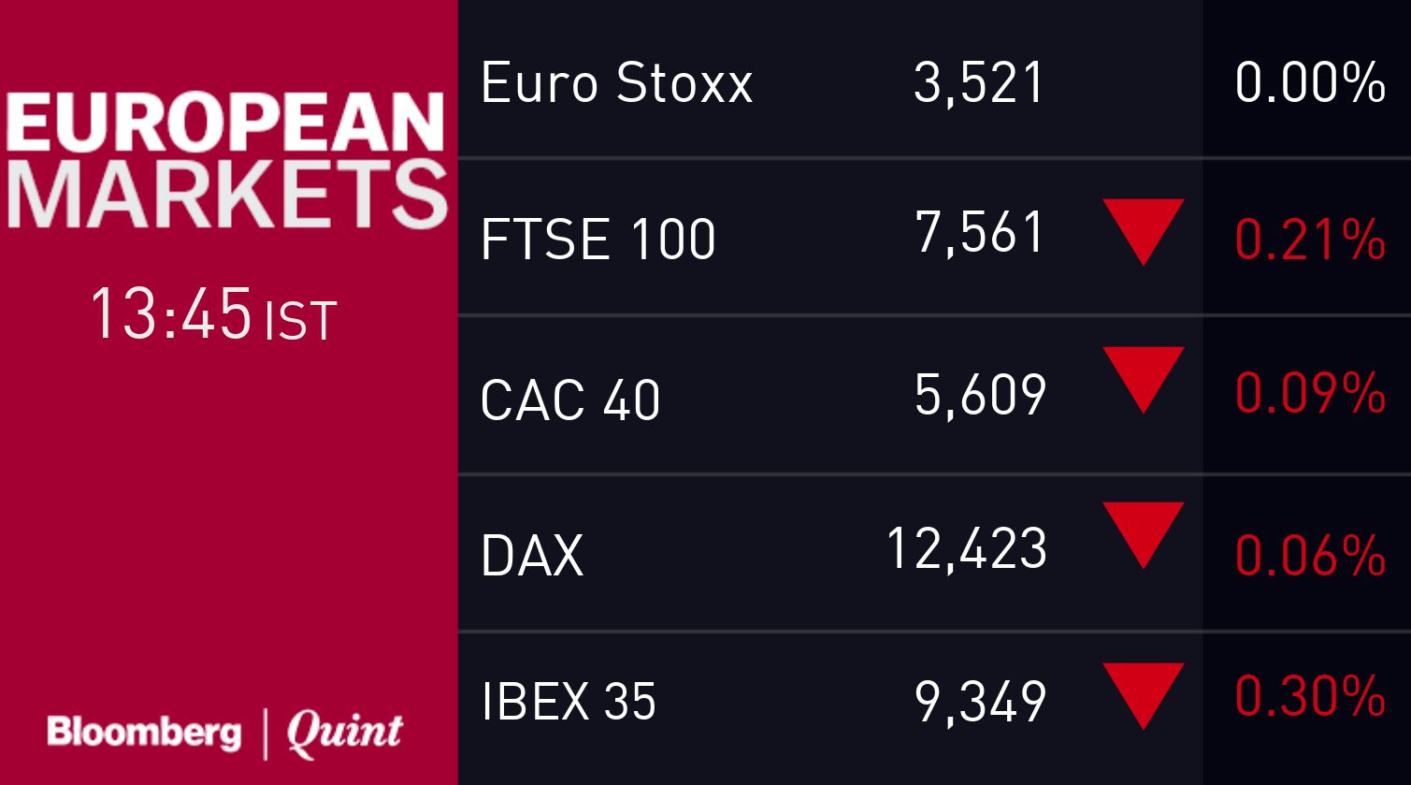Select the Euro Stoxx index name

point(616,83)
